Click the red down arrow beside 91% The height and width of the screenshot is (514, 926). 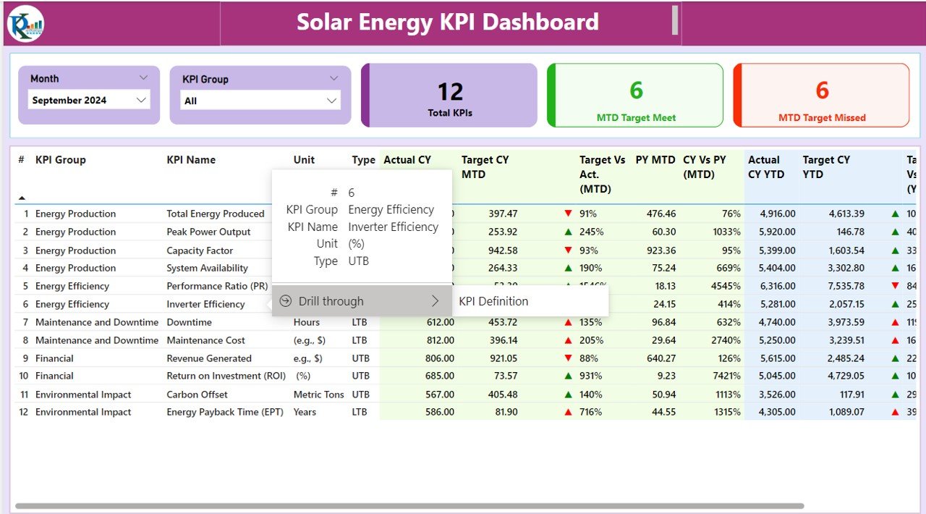pyautogui.click(x=568, y=214)
